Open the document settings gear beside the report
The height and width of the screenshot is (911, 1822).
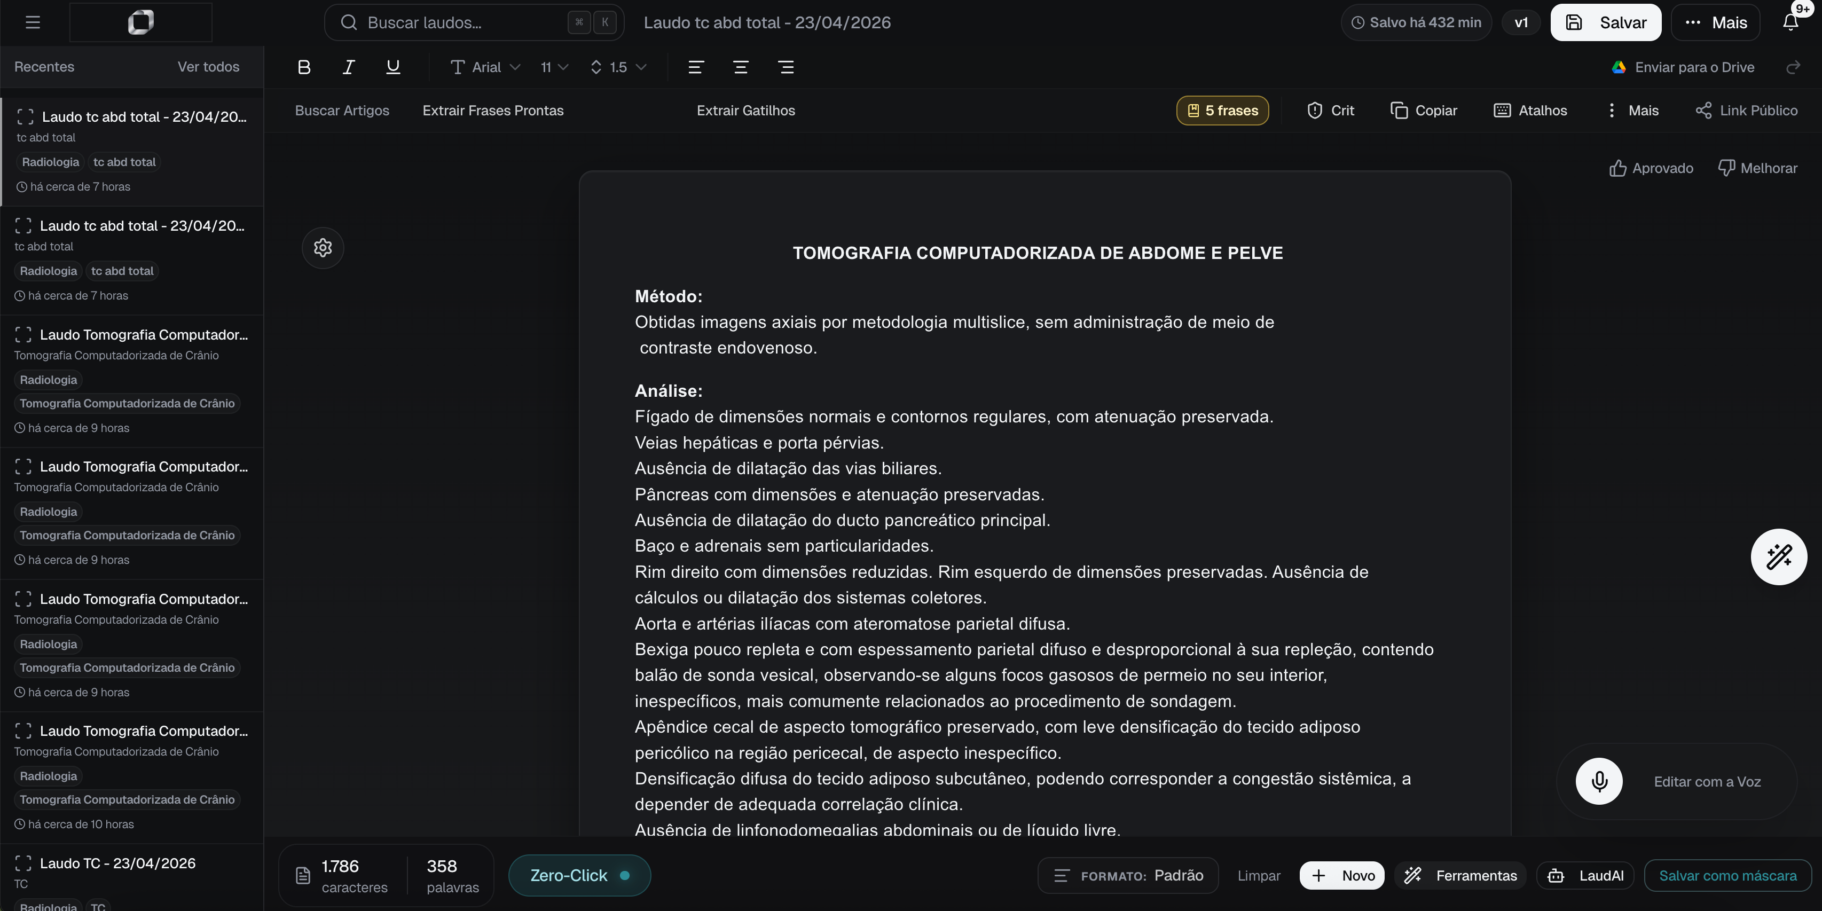coord(323,248)
